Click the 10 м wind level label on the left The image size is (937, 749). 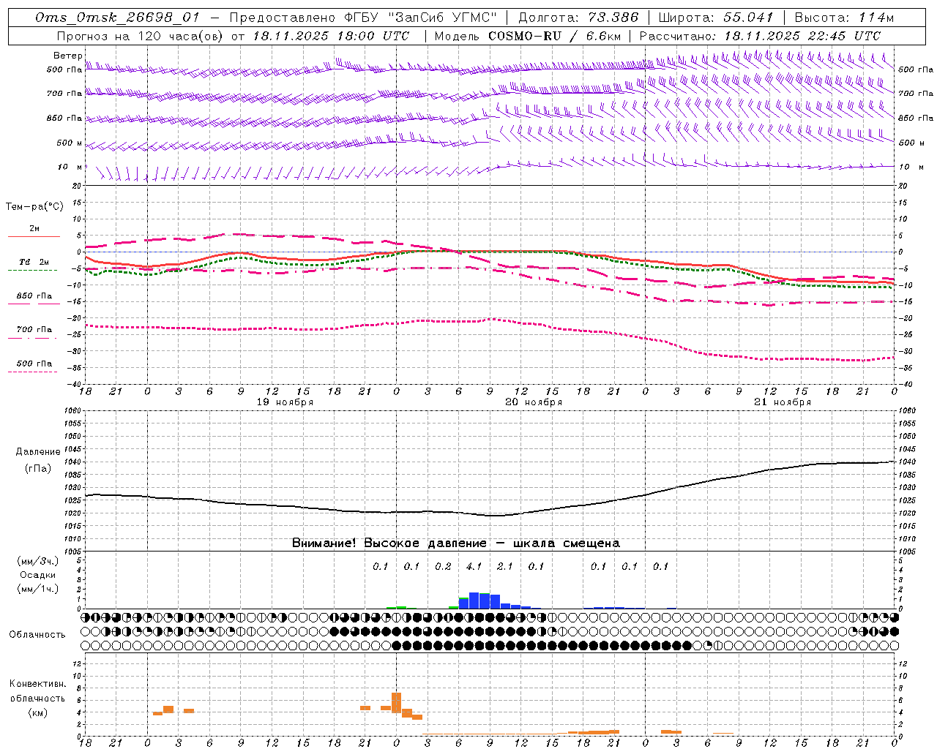(70, 168)
